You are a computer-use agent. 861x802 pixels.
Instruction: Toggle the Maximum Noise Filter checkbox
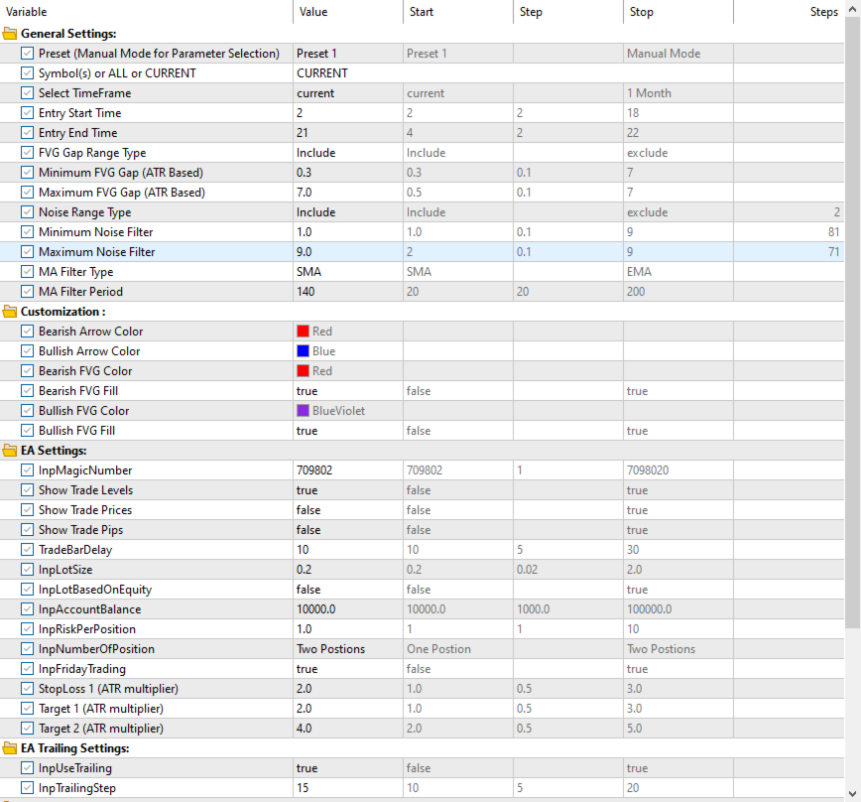[x=27, y=251]
